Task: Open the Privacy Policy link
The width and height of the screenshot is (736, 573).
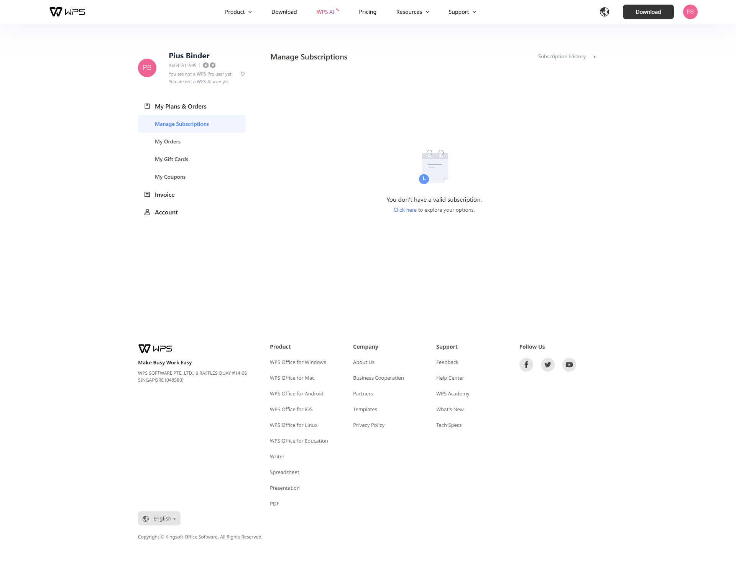Action: pos(369,425)
